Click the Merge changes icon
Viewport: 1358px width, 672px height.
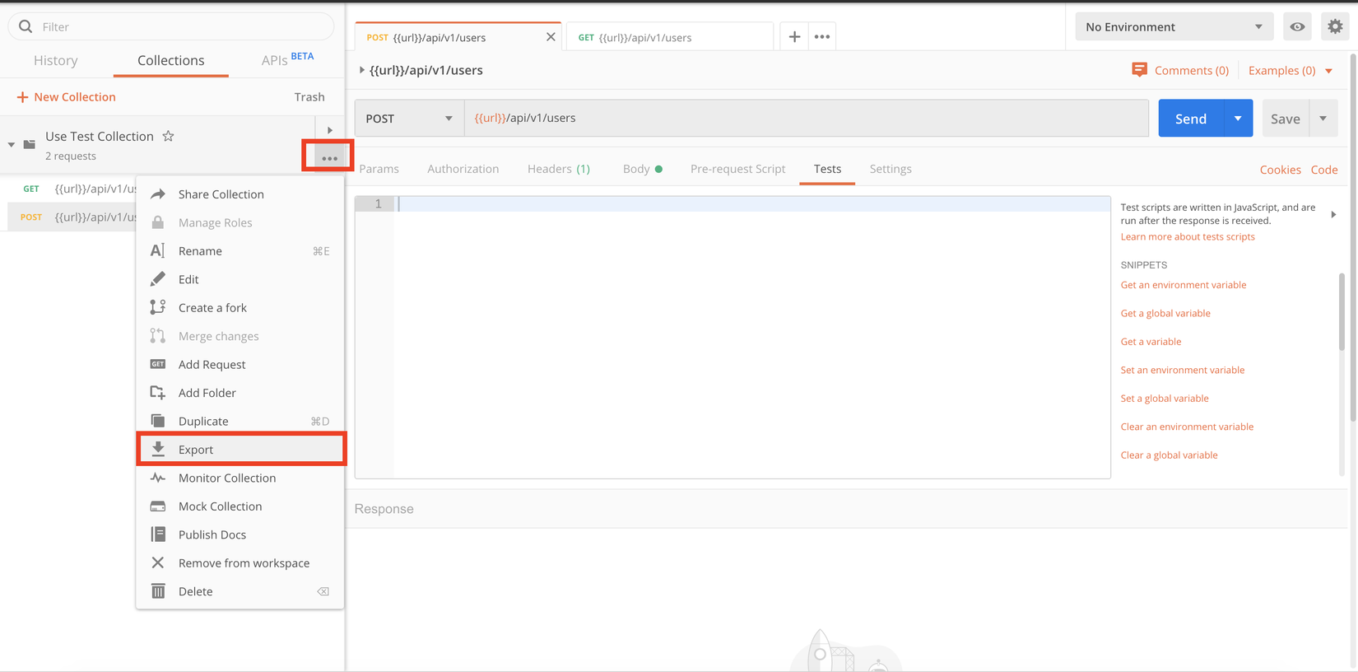pyautogui.click(x=158, y=336)
